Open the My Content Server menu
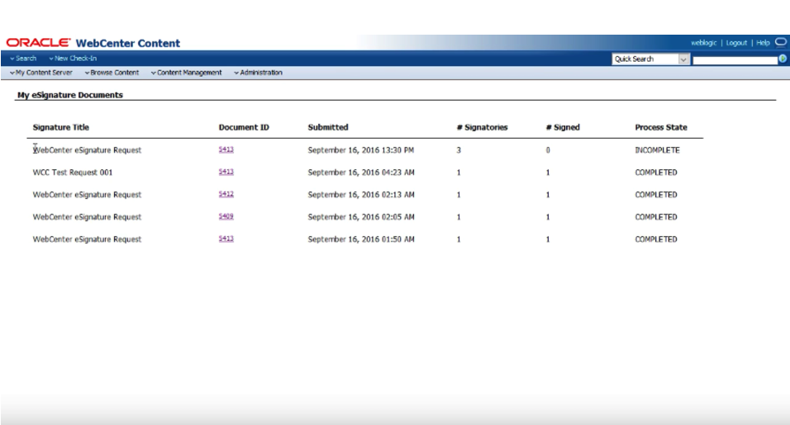Viewport: 790px width, 425px height. click(x=40, y=73)
